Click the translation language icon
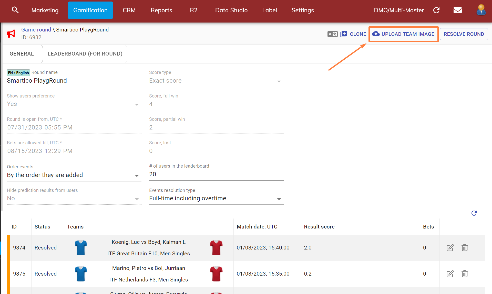The width and height of the screenshot is (492, 294). point(332,34)
